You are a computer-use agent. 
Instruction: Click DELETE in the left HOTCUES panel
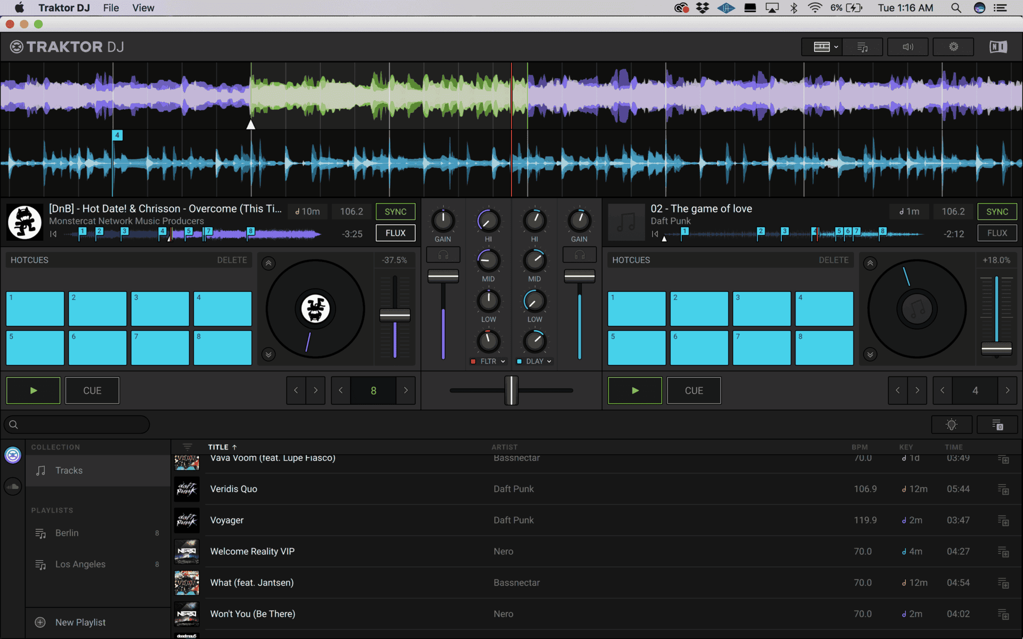point(232,260)
